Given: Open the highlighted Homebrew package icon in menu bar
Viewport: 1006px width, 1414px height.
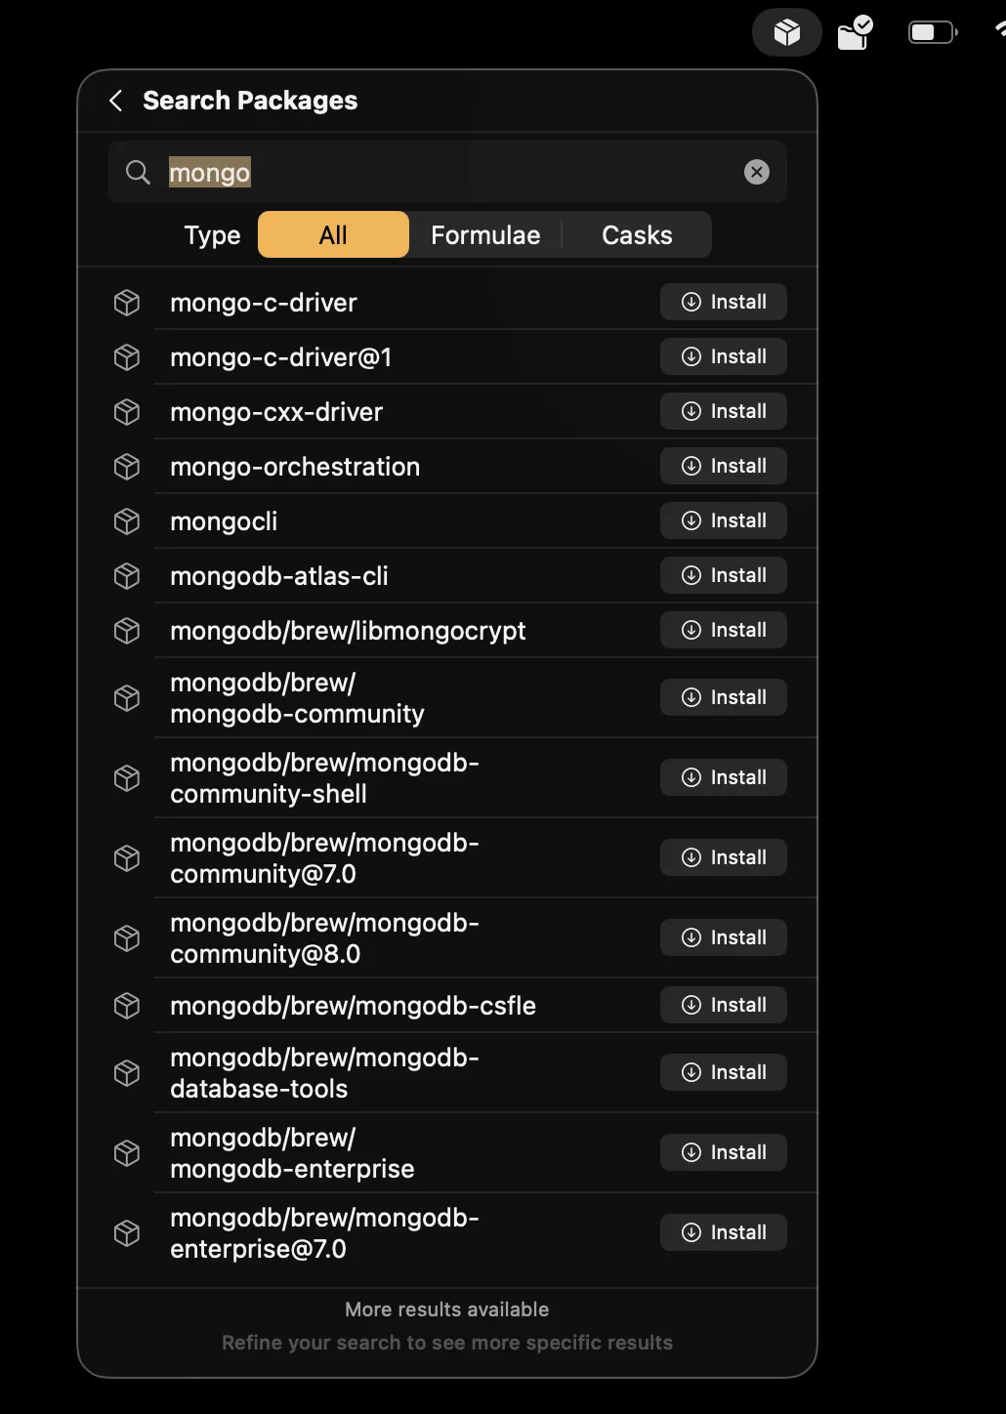Looking at the screenshot, I should tap(786, 32).
